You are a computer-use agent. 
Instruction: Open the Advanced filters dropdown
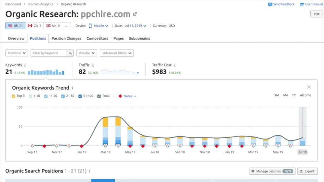(116, 53)
